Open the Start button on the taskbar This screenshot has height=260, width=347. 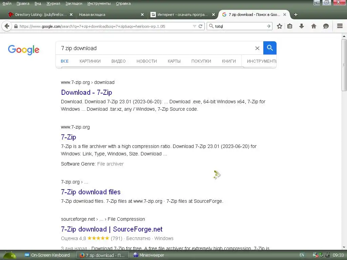pyautogui.click(x=9, y=255)
